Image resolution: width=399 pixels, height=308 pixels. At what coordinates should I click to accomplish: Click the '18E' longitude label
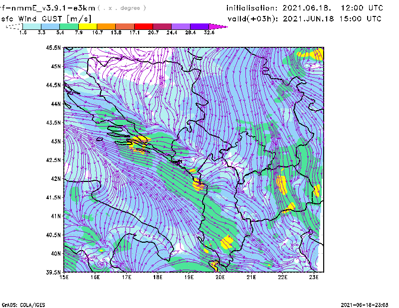coord(158,277)
